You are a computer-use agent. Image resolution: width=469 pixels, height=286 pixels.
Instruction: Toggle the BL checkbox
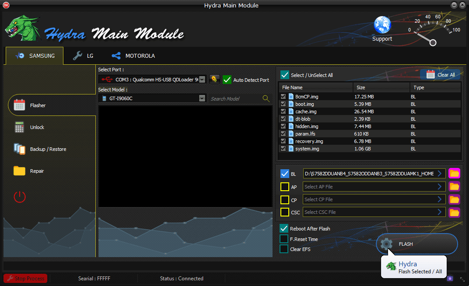(285, 174)
